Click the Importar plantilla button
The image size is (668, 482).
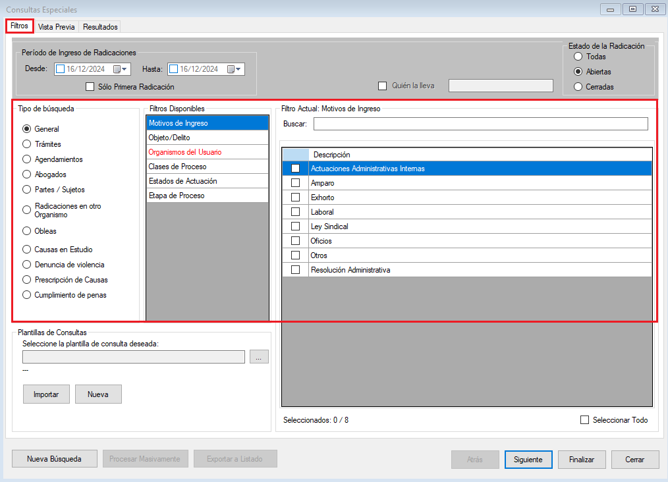tap(46, 394)
